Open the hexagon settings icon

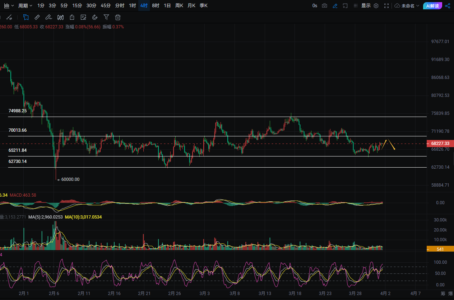(x=376, y=6)
